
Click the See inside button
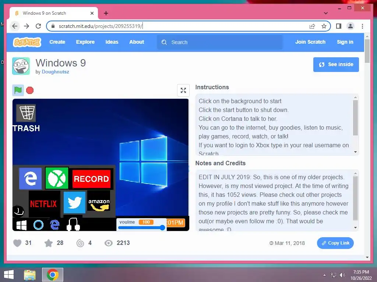click(336, 65)
